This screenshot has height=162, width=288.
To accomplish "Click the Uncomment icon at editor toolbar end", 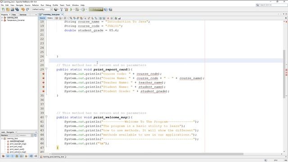I will click(x=119, y=18).
